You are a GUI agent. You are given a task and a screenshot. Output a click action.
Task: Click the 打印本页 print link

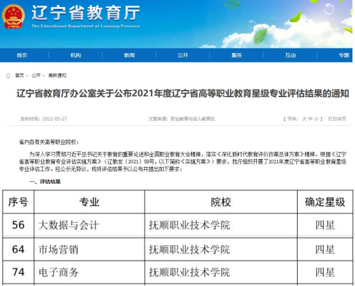click(337, 119)
